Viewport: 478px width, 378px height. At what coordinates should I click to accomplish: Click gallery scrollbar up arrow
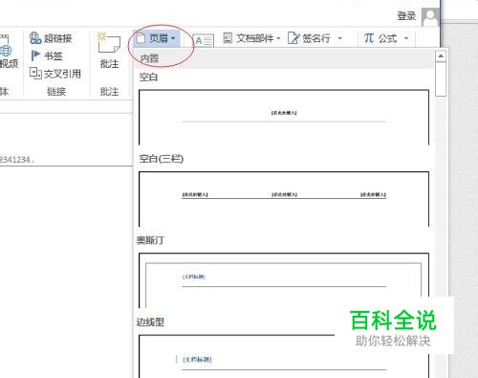pos(441,56)
